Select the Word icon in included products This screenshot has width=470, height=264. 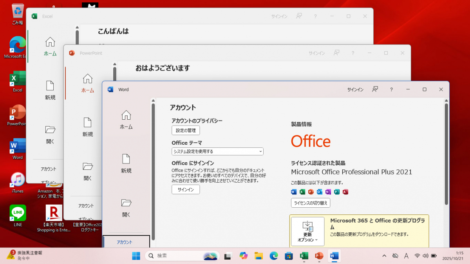(293, 192)
